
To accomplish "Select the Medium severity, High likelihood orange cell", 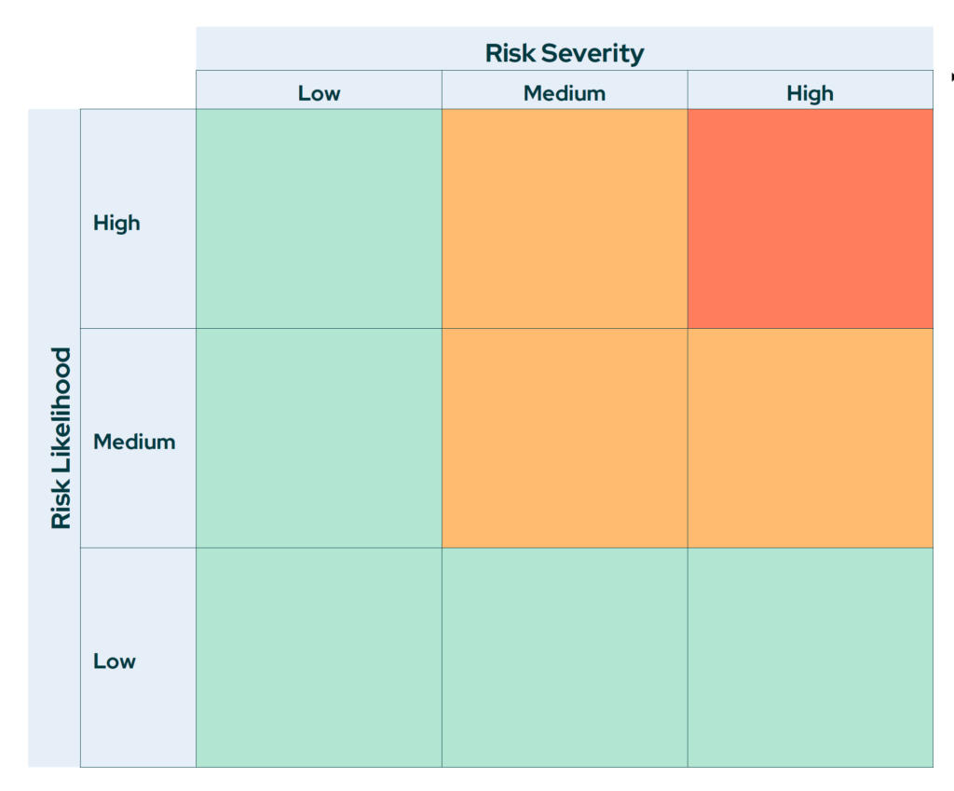I will [x=565, y=218].
